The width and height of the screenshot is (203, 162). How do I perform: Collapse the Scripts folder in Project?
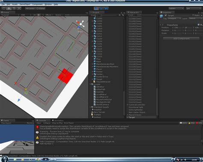click(x=90, y=84)
